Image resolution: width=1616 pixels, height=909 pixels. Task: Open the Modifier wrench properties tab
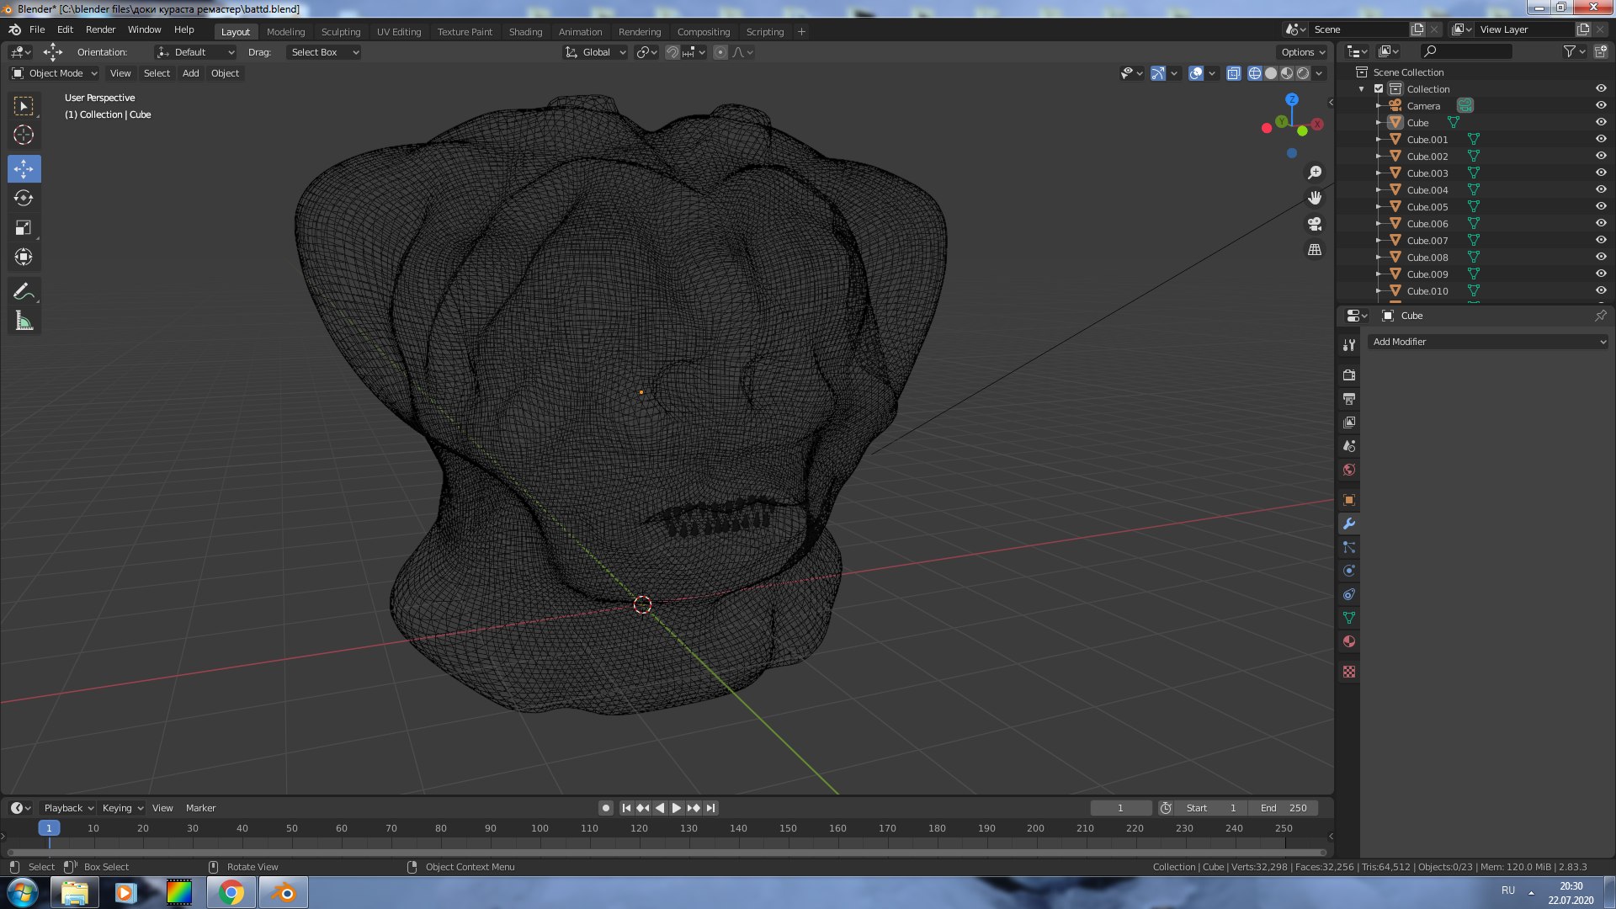pos(1349,524)
